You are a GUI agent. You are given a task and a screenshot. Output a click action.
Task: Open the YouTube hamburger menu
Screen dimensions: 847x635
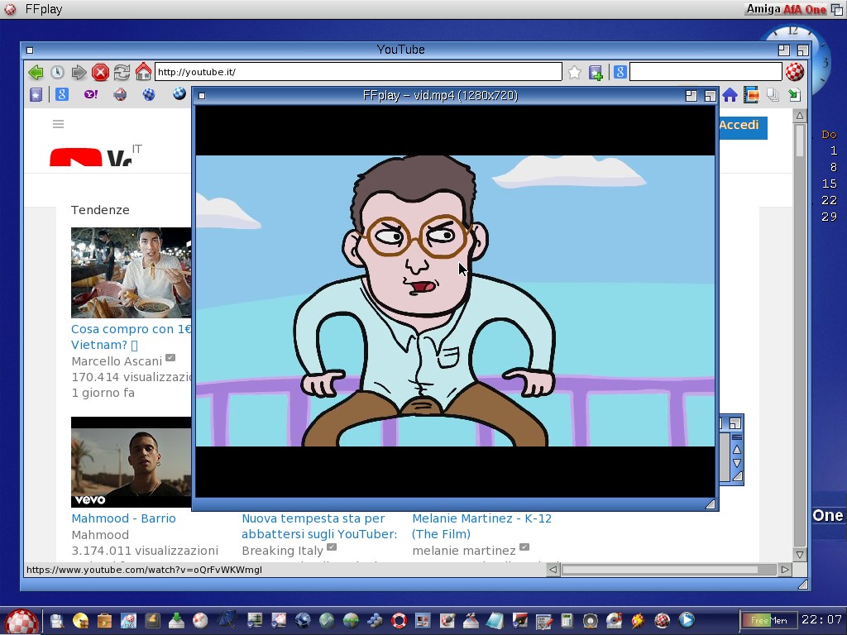[x=58, y=124]
